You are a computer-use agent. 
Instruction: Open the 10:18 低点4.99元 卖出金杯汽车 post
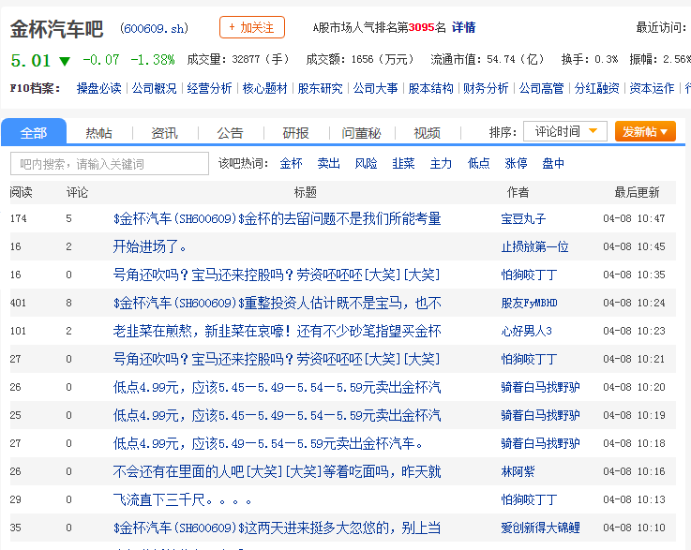[268, 443]
